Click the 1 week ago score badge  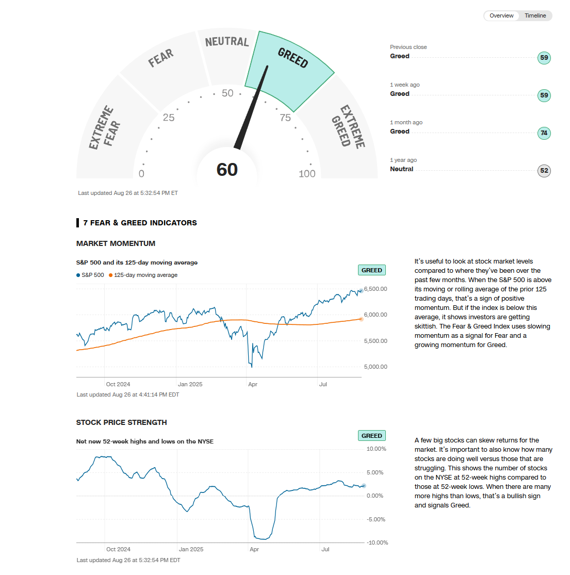point(544,95)
